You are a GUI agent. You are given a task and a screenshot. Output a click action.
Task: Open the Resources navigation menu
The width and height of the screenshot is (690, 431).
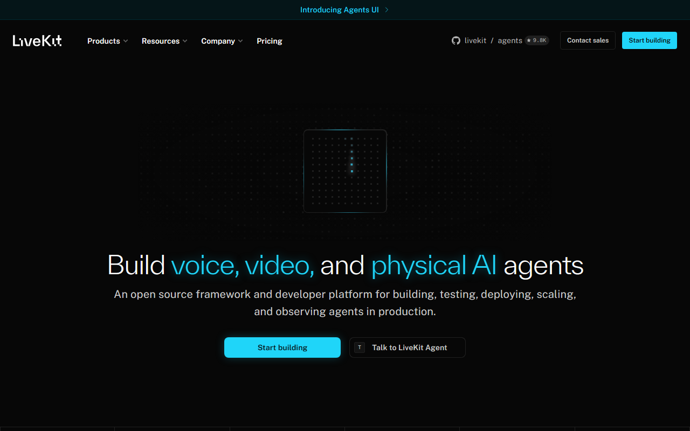[x=164, y=41]
